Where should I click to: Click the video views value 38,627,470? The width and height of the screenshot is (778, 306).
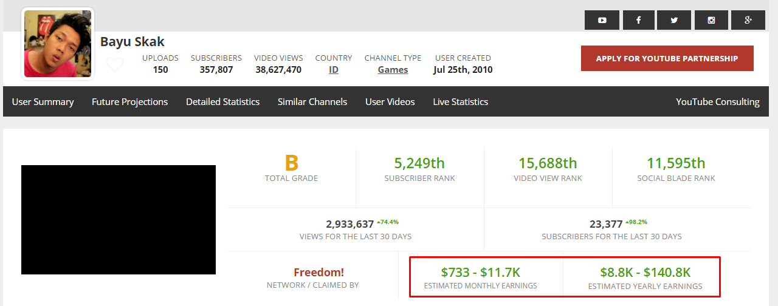point(278,70)
